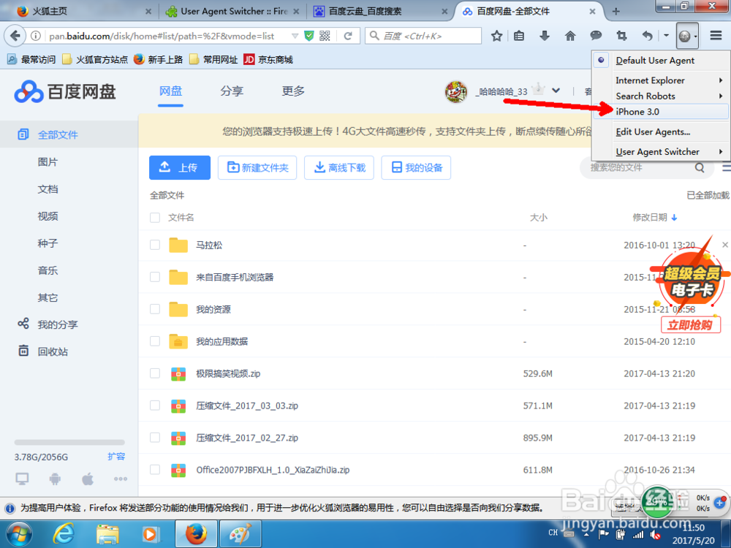
Task: Click the search magnifier in 搜索您的文件 box
Action: click(700, 167)
